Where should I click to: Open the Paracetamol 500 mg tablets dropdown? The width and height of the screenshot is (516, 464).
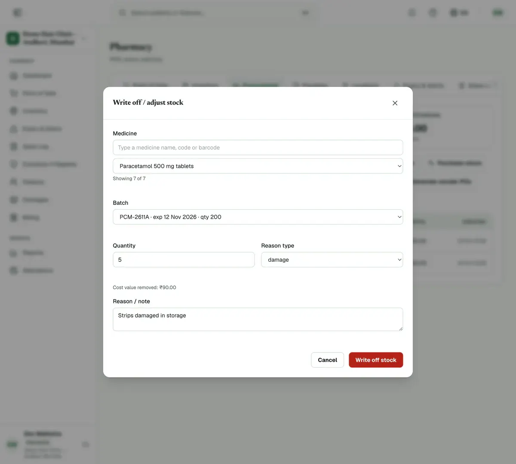tap(258, 166)
